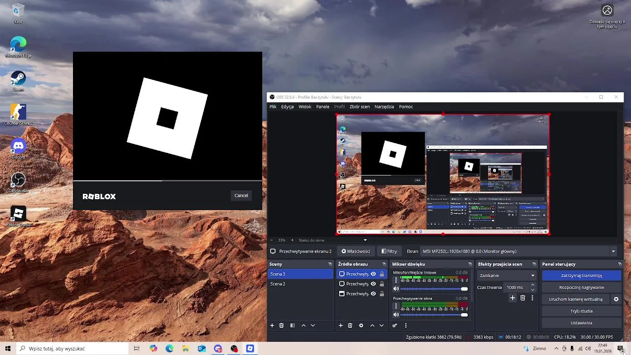
Task: Open the Kosz recycle bin desktop icon
Action: [18, 13]
